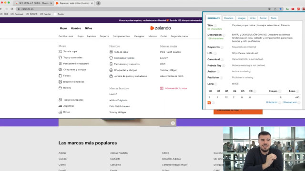Open the Master bookmarks folder
Image resolution: width=305 pixels, height=171 pixels.
46,14
